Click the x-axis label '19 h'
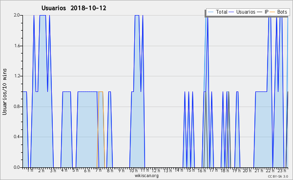Image resolution: width=293 pixels, height=180 pixels. click(x=236, y=170)
